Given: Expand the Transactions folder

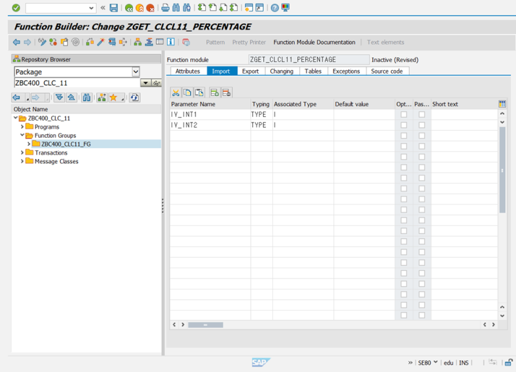Looking at the screenshot, I should pos(22,153).
